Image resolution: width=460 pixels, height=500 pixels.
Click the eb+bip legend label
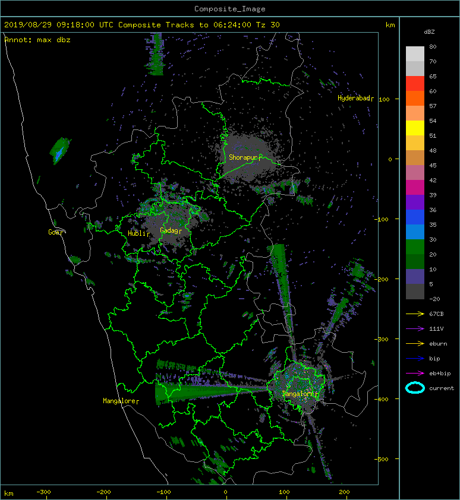pyautogui.click(x=440, y=373)
